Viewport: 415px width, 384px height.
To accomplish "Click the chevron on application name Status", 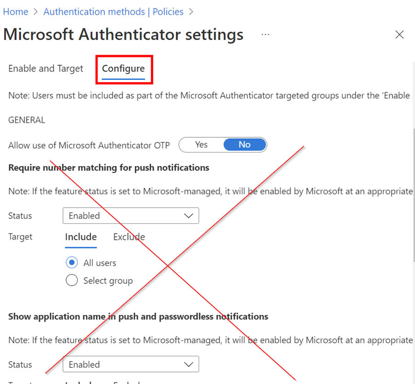I will point(188,364).
